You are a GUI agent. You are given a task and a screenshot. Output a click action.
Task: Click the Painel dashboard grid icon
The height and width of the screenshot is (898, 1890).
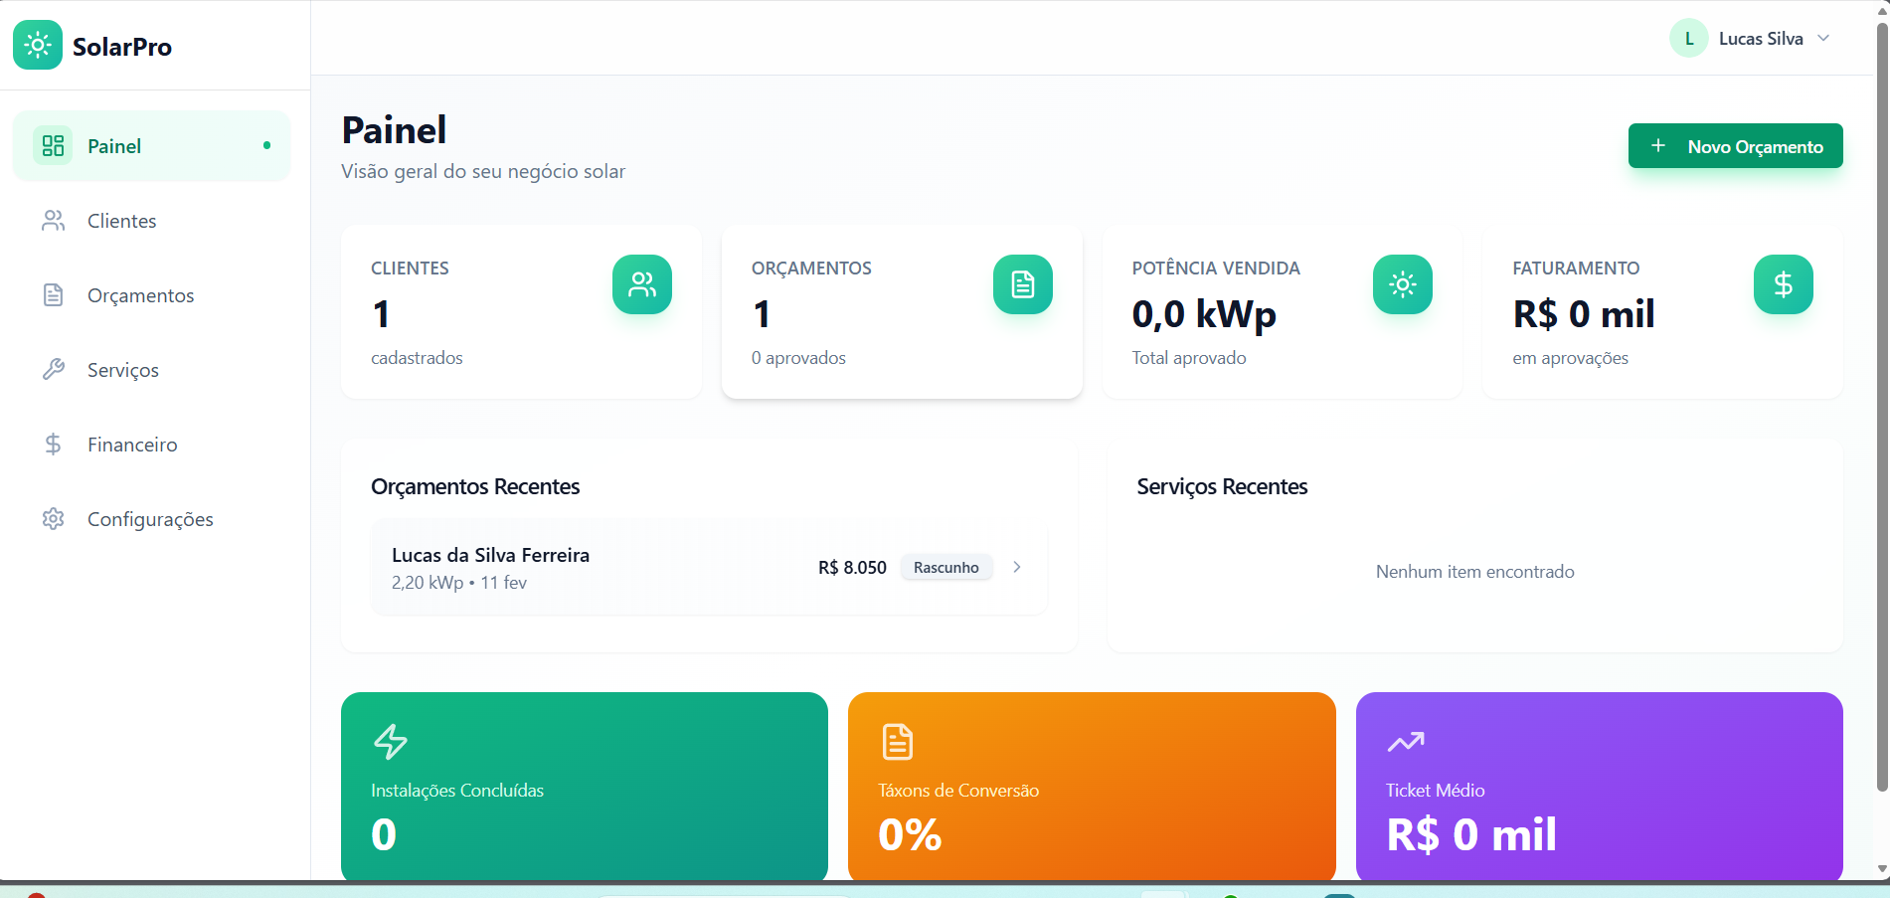53,146
